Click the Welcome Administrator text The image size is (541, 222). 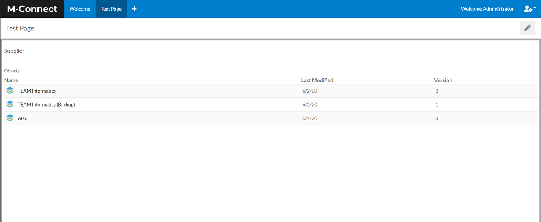tap(487, 9)
